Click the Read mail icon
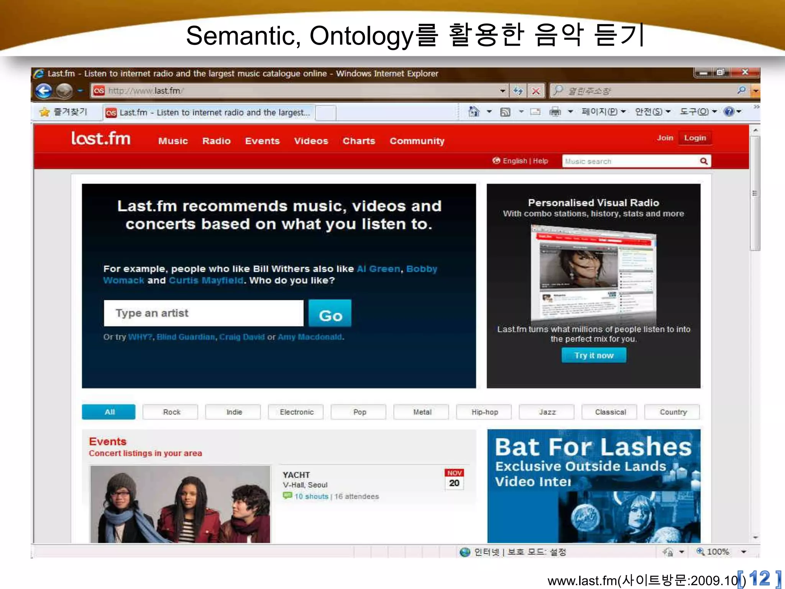Viewport: 785px width, 589px height. coord(535,112)
